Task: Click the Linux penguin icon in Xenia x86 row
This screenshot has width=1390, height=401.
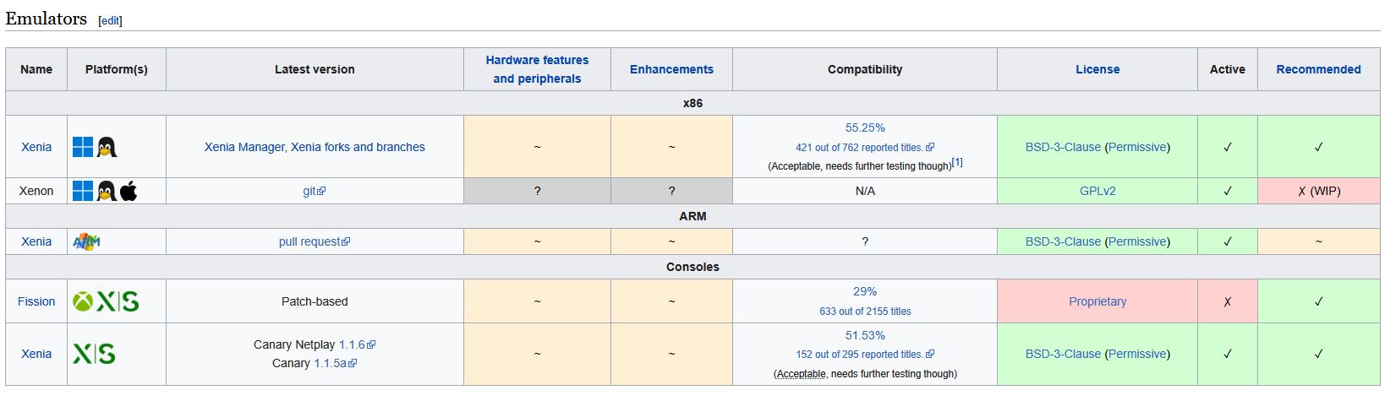Action: (x=107, y=147)
